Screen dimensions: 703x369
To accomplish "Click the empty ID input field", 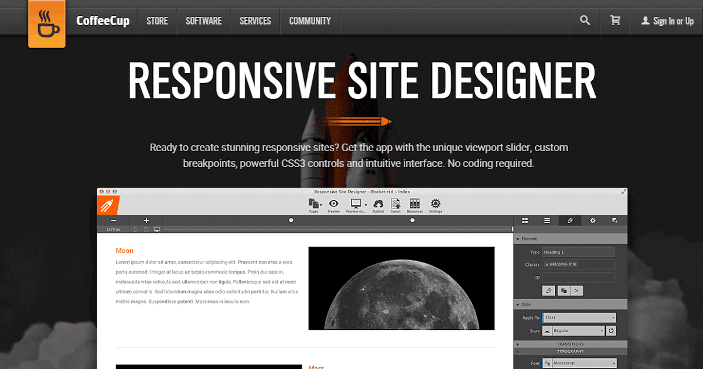I will click(x=578, y=278).
